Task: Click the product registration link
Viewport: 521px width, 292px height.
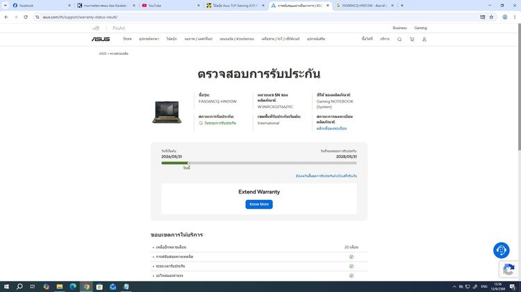Action: pyautogui.click(x=331, y=128)
